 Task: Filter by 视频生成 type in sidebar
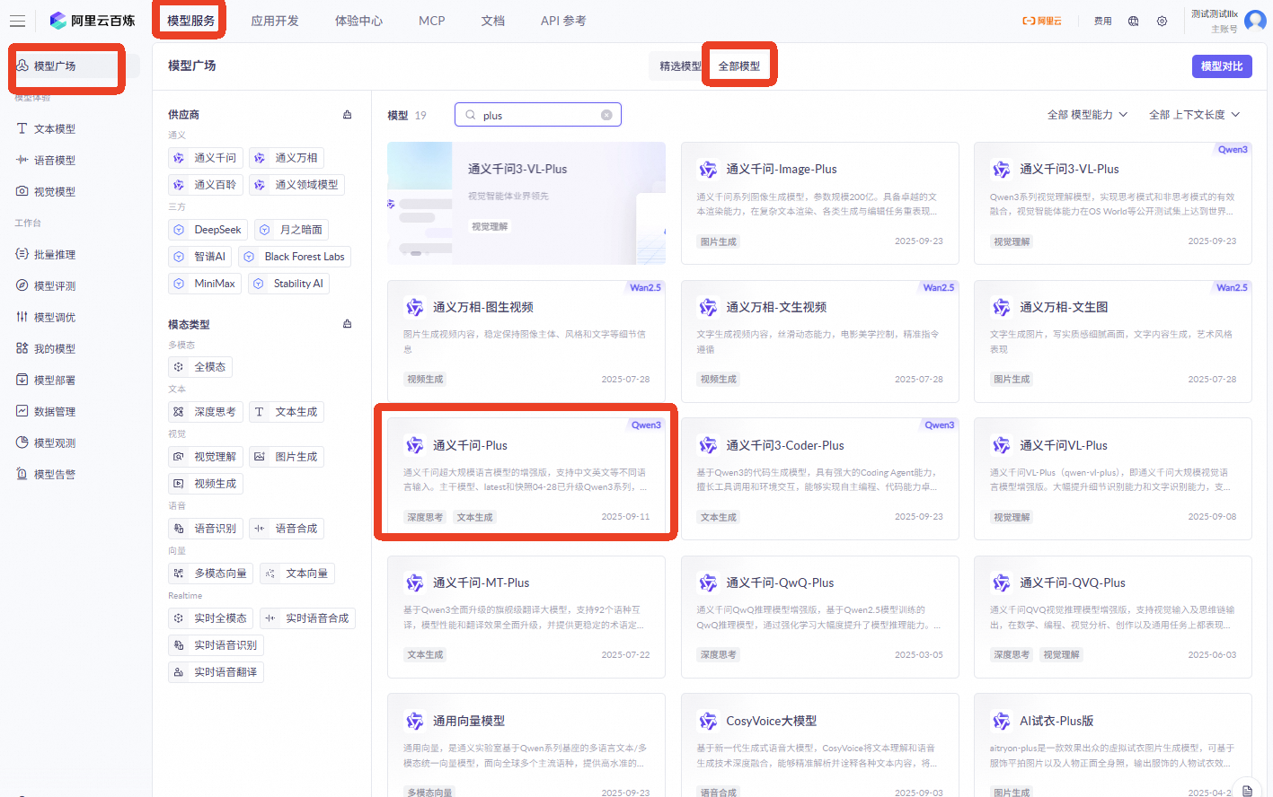(206, 484)
